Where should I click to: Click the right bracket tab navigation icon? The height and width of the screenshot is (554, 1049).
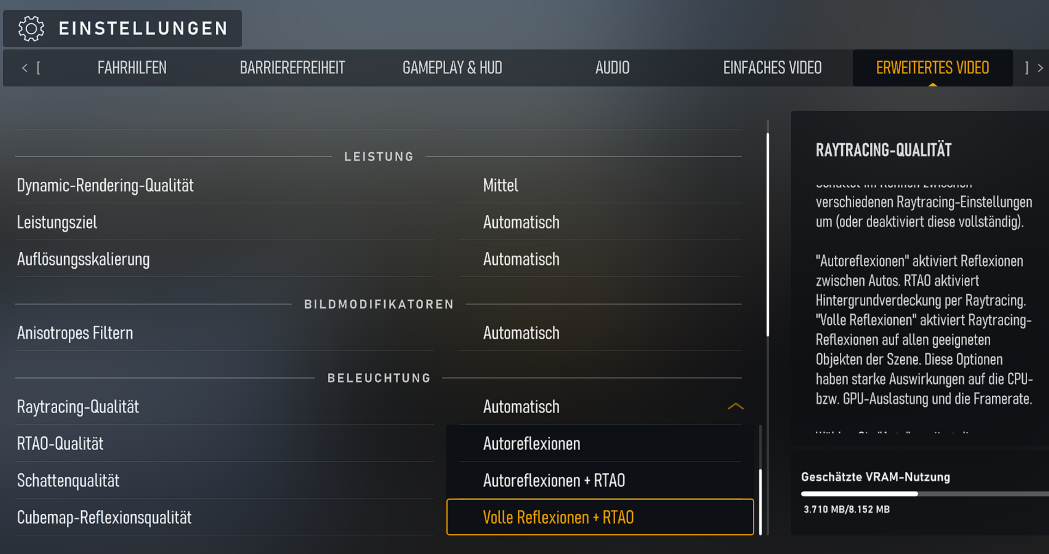[1026, 68]
